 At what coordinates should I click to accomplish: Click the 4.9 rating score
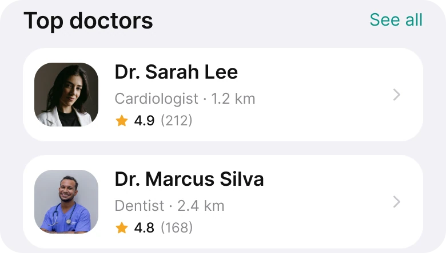pyautogui.click(x=144, y=121)
